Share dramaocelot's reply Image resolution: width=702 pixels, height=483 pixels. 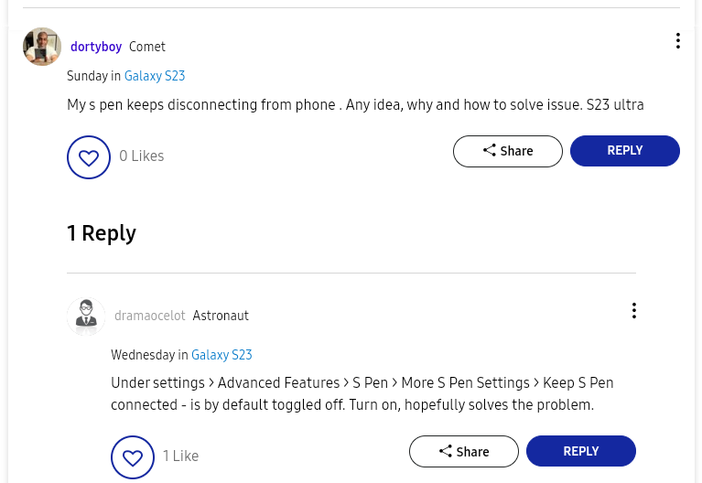pos(464,452)
